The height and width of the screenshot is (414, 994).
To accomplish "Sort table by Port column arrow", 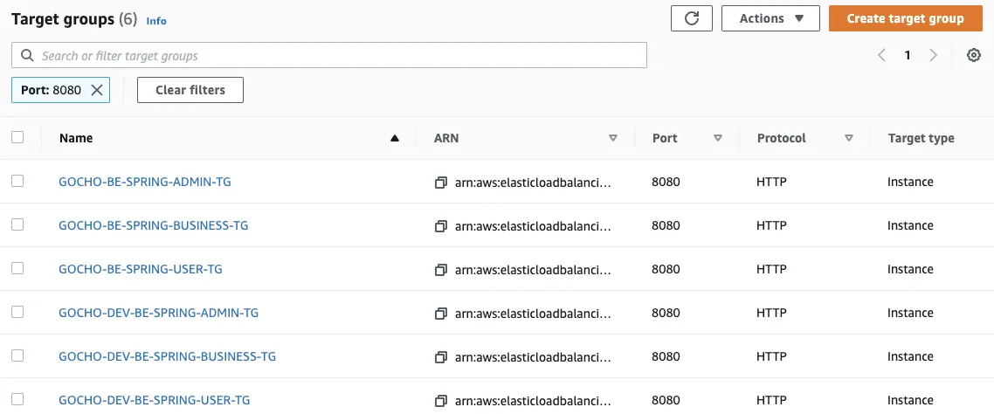I will pos(718,138).
